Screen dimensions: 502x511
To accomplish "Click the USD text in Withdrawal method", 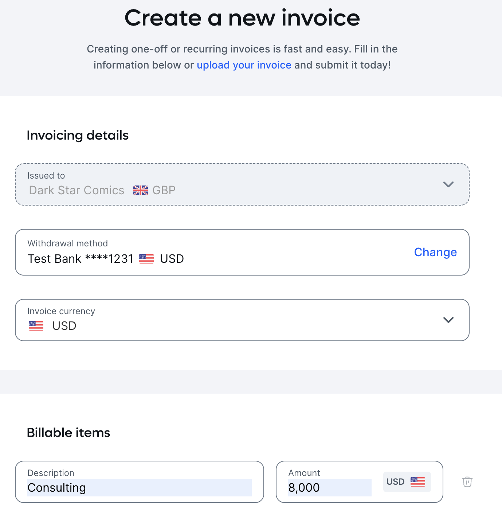I will (x=172, y=259).
